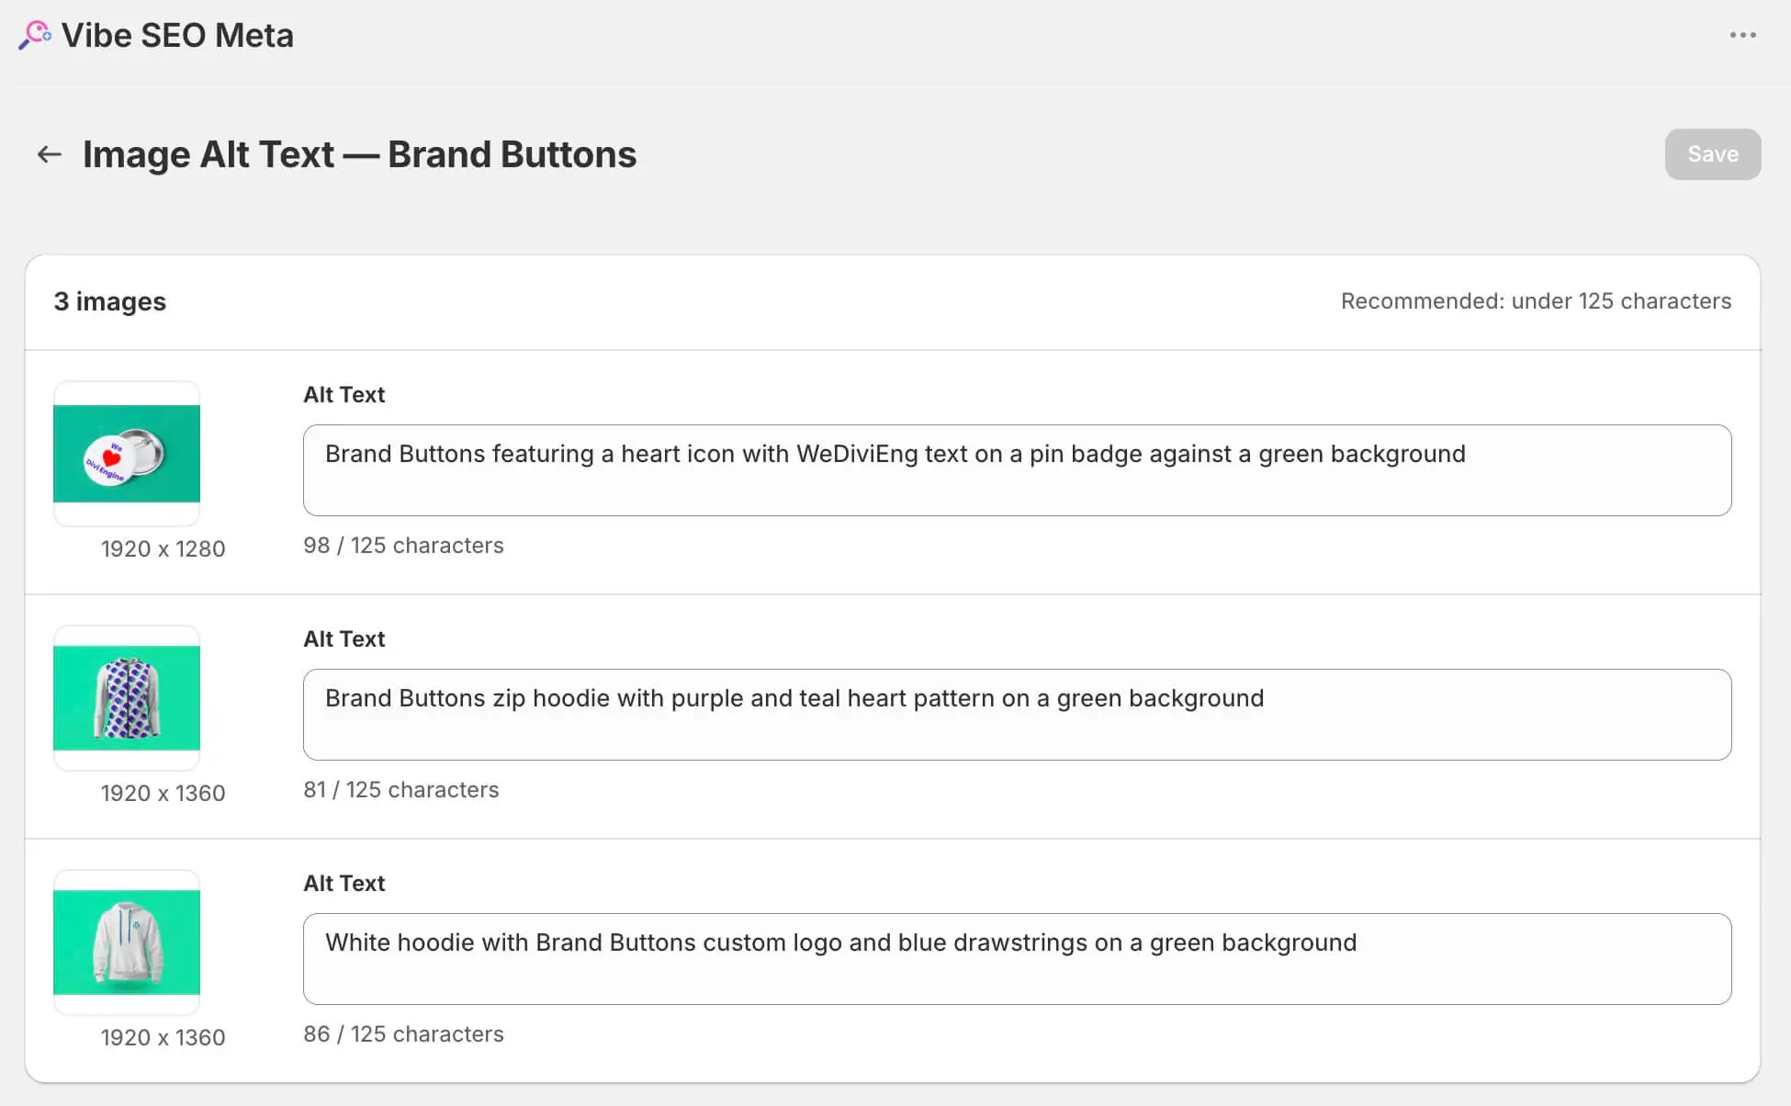
Task: Click the 81 / 125 characters counter
Action: click(401, 789)
